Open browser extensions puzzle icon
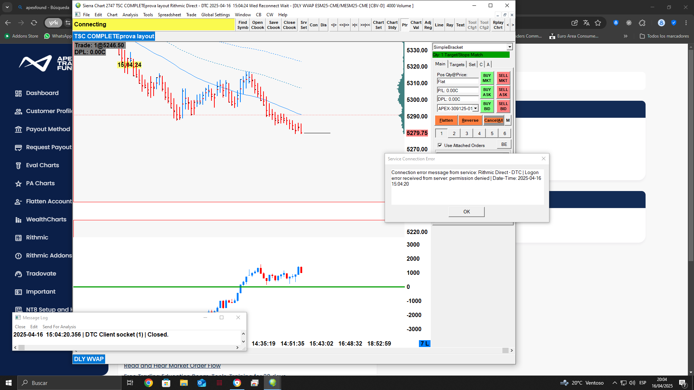The width and height of the screenshot is (694, 390). point(642,23)
